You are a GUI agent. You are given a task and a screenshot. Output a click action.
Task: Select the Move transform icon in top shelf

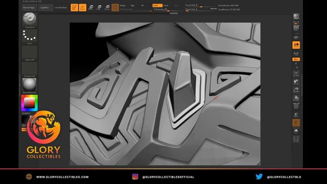coord(91,8)
